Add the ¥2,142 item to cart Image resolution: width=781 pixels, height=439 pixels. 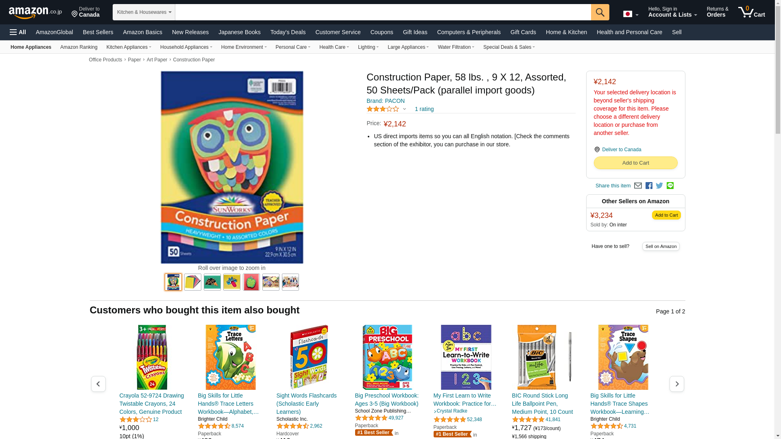click(635, 163)
